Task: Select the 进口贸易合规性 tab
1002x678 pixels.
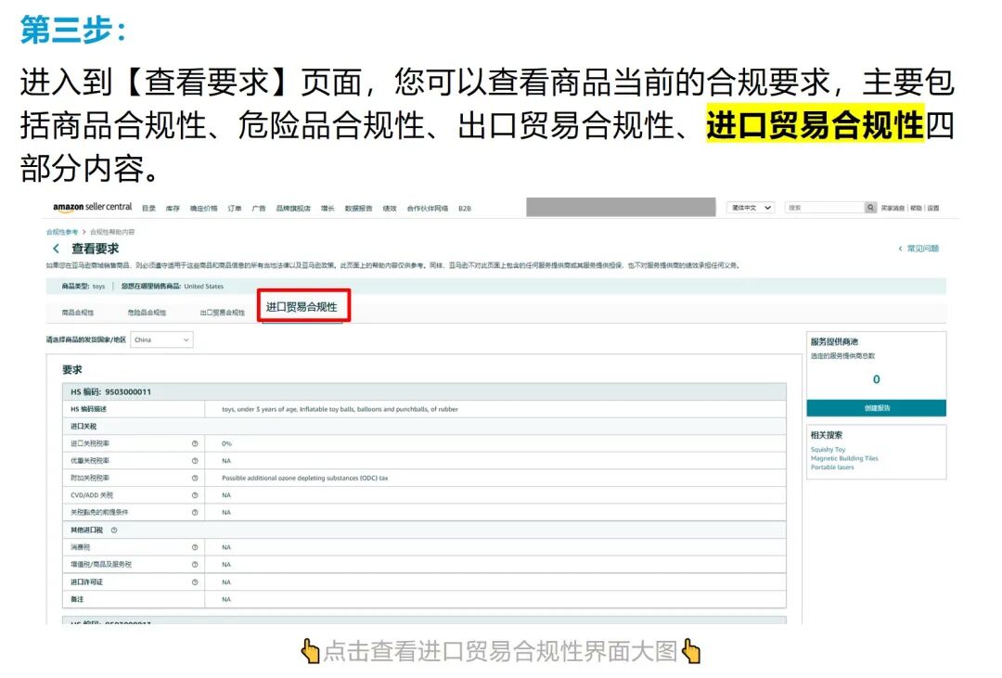Action: (302, 306)
